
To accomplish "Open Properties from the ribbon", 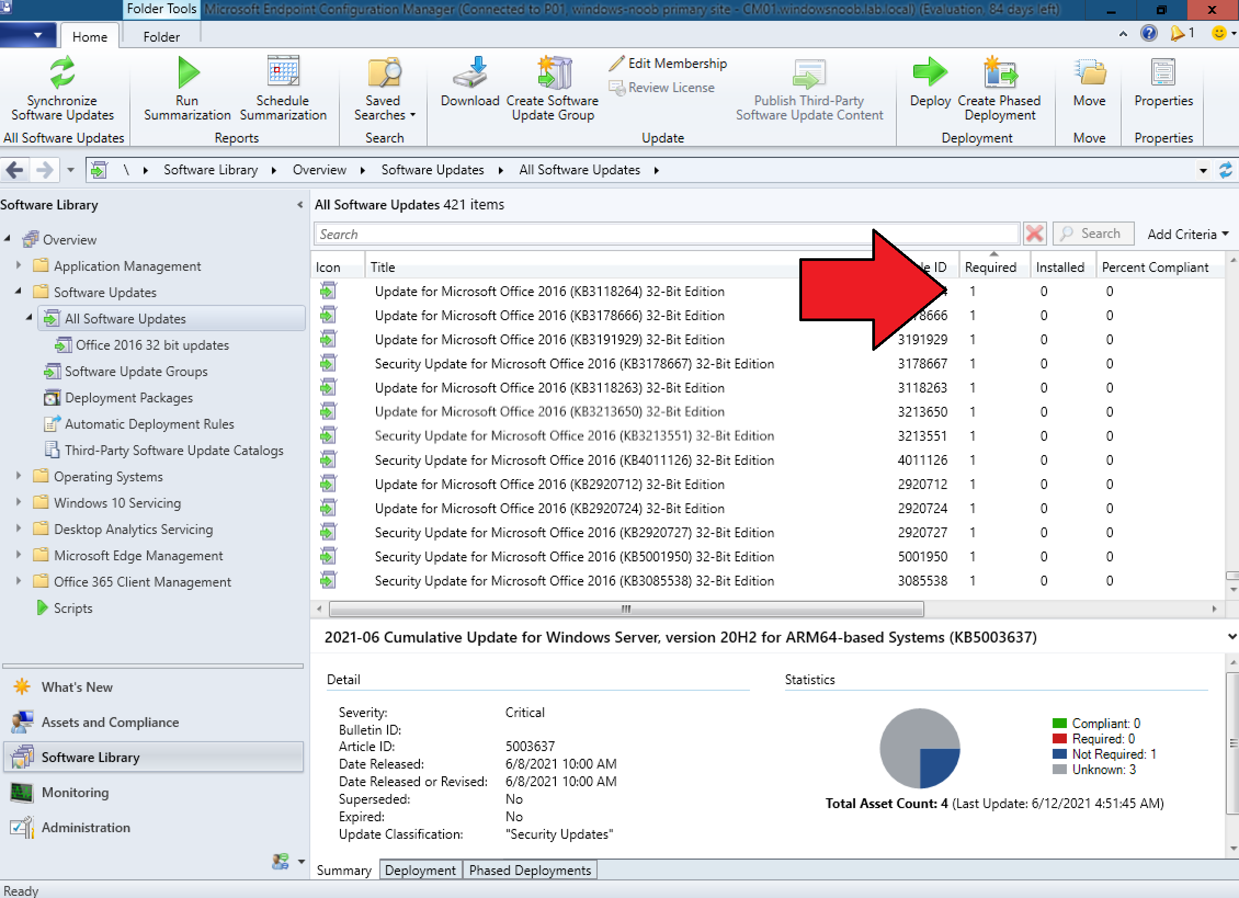I will 1163,83.
